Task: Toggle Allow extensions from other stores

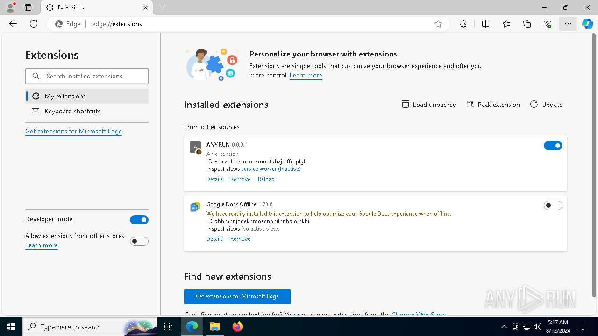Action: pyautogui.click(x=139, y=241)
